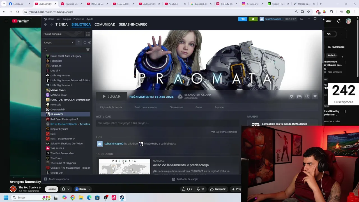Open YouTube hamburger guide menu
The image size is (359, 202).
6,21
